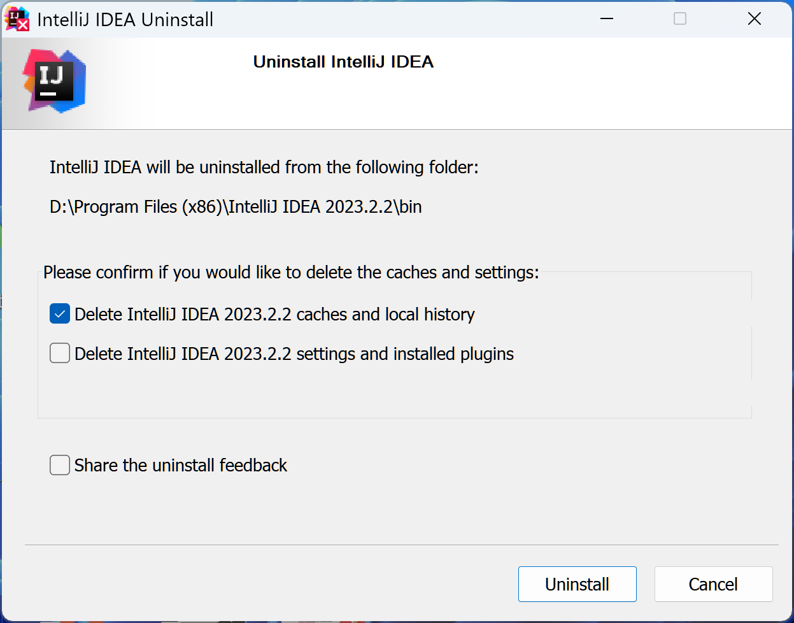Close the IntelliJ IDEA Uninstall dialog
Viewport: 794px width, 623px height.
(754, 19)
